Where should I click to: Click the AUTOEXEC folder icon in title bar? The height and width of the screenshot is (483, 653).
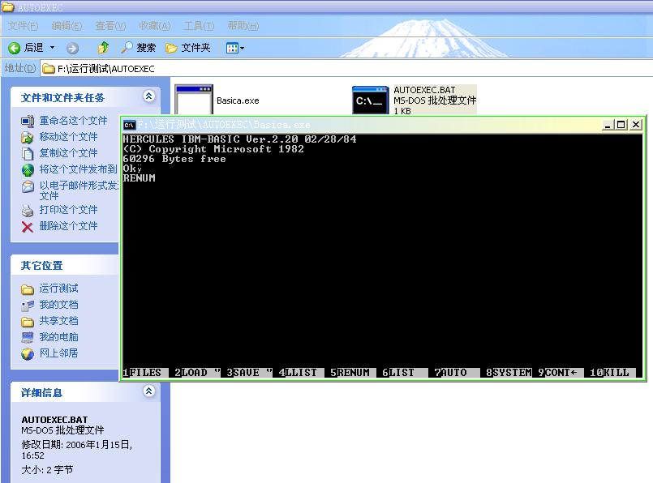(x=8, y=6)
